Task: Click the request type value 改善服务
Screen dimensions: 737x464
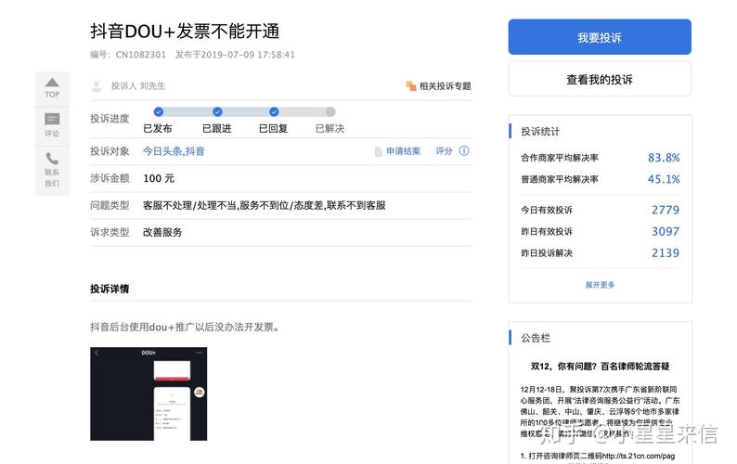Action: click(x=162, y=232)
